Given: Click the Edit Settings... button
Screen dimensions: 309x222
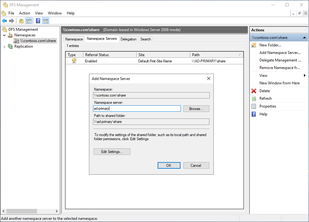Looking at the screenshot, I should (x=112, y=152).
